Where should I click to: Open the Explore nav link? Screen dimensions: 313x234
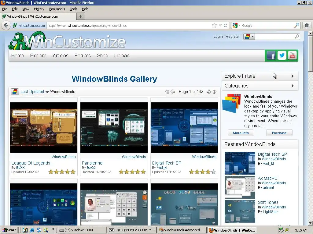coord(38,55)
